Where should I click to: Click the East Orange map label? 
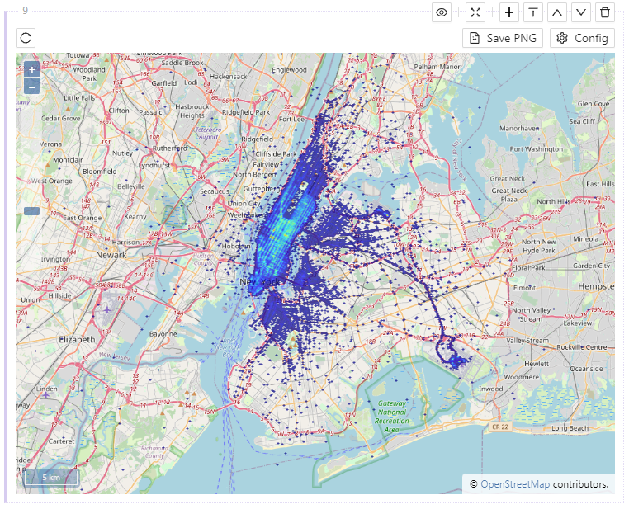click(x=83, y=218)
